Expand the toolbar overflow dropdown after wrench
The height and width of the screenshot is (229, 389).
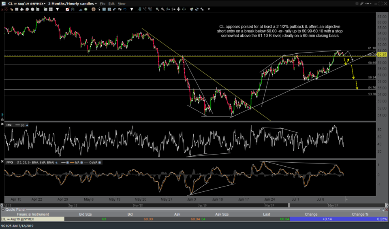point(209,9)
